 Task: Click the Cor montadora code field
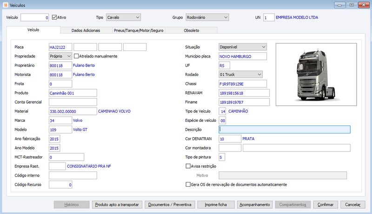[x=230, y=148]
